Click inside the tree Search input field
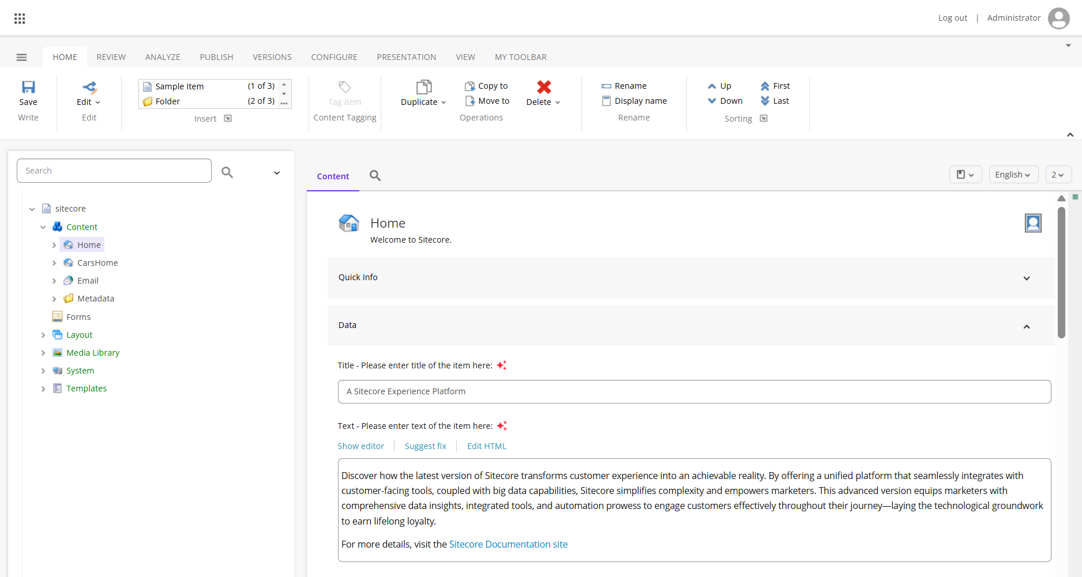The height and width of the screenshot is (577, 1082). [114, 171]
